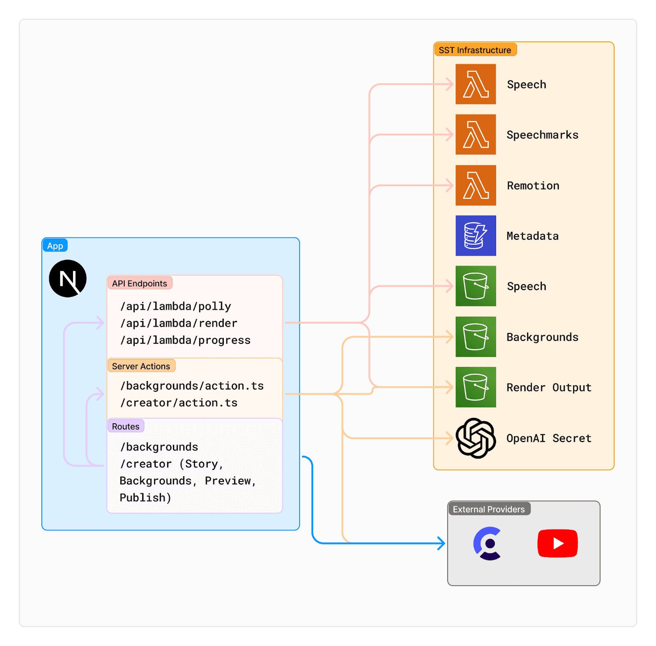The image size is (656, 646).
Task: Select the SST Infrastructure header label
Action: [476, 50]
